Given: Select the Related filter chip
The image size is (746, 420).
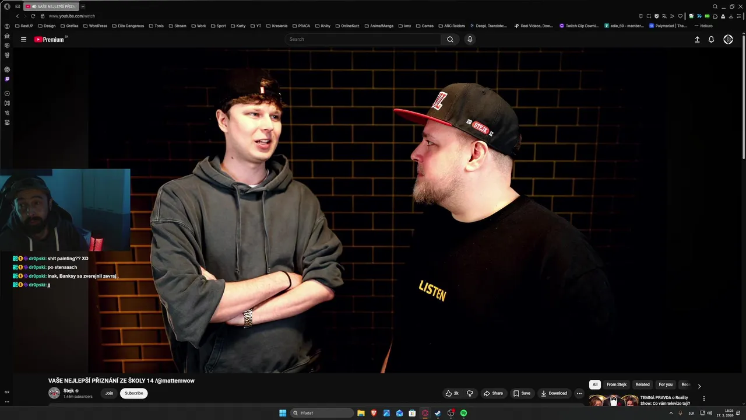Looking at the screenshot, I should pyautogui.click(x=643, y=384).
